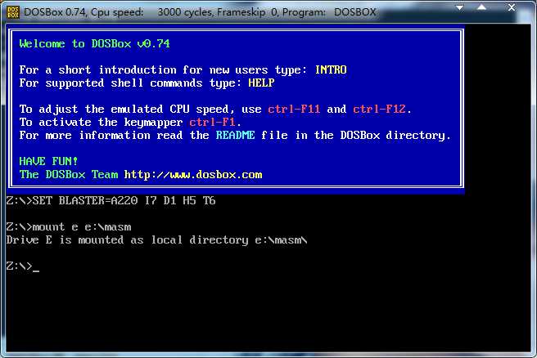Click the http://www.dosbox.com URL
537x358 pixels.
coord(193,174)
